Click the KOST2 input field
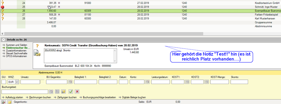Image resolution: width=281 pixels, height=104 pixels. (x=197, y=82)
